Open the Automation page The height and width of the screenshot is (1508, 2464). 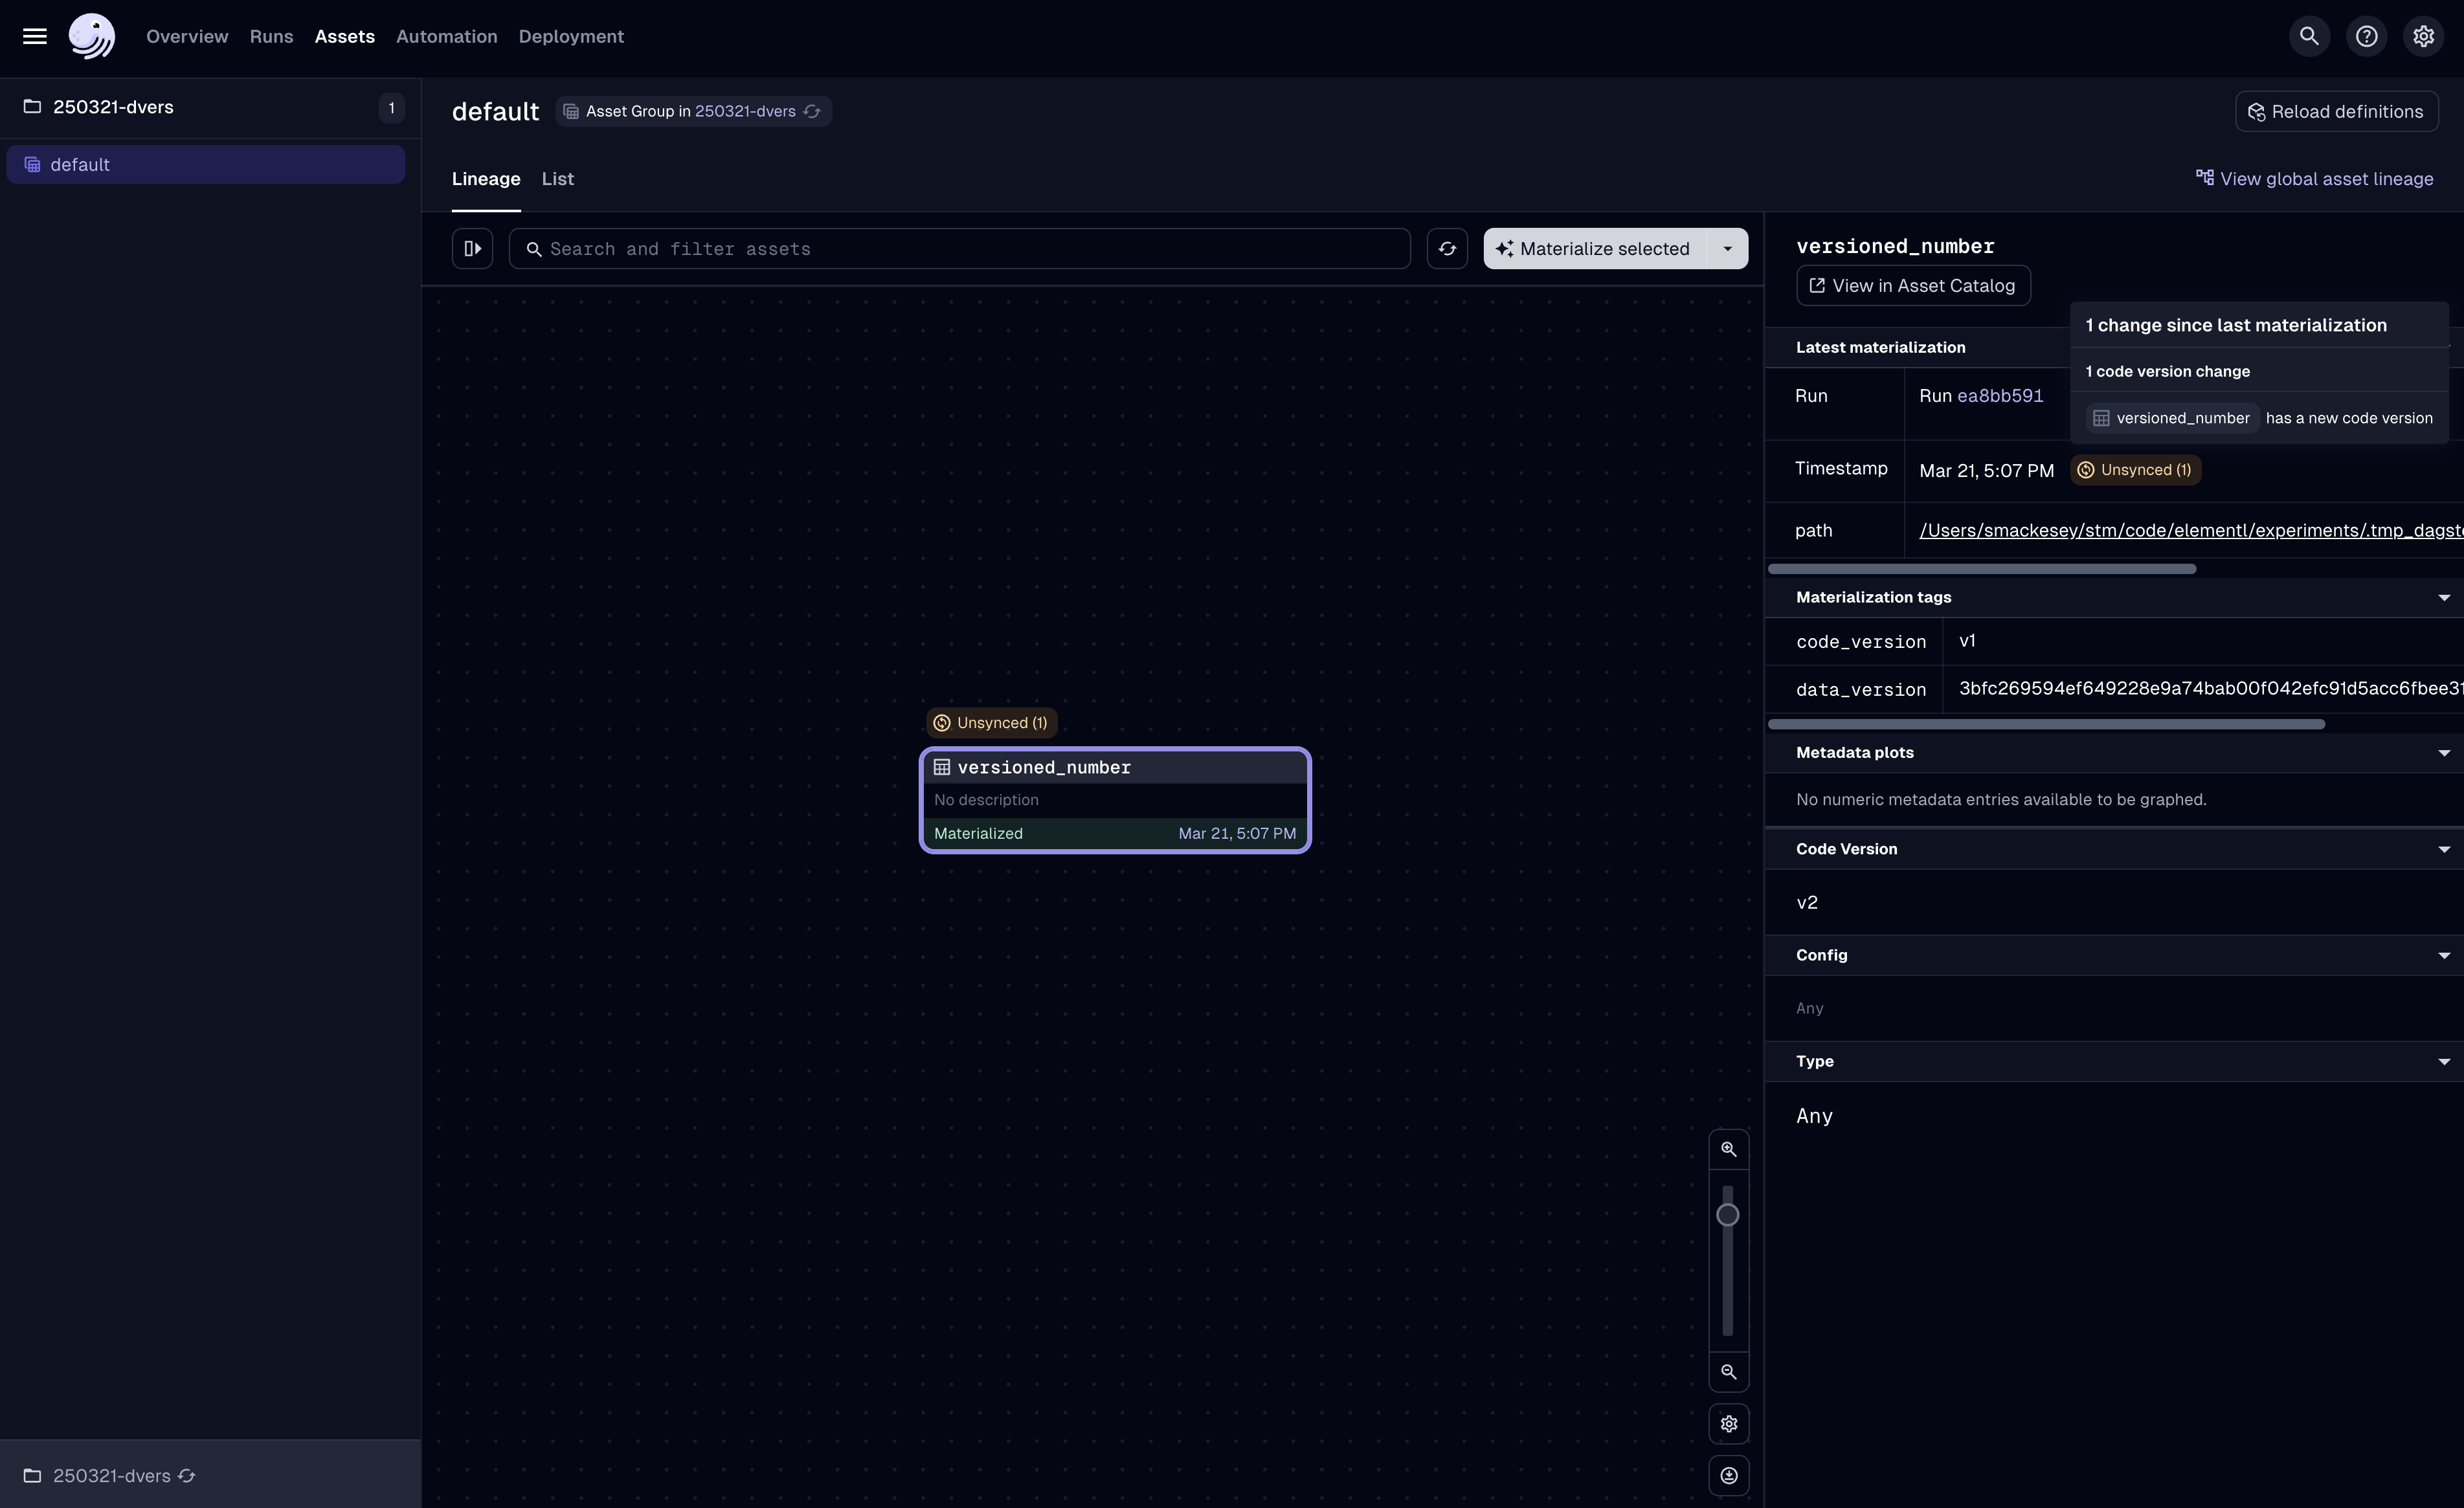(x=446, y=36)
